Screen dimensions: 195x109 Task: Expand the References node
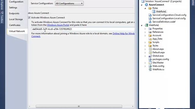(145, 32)
